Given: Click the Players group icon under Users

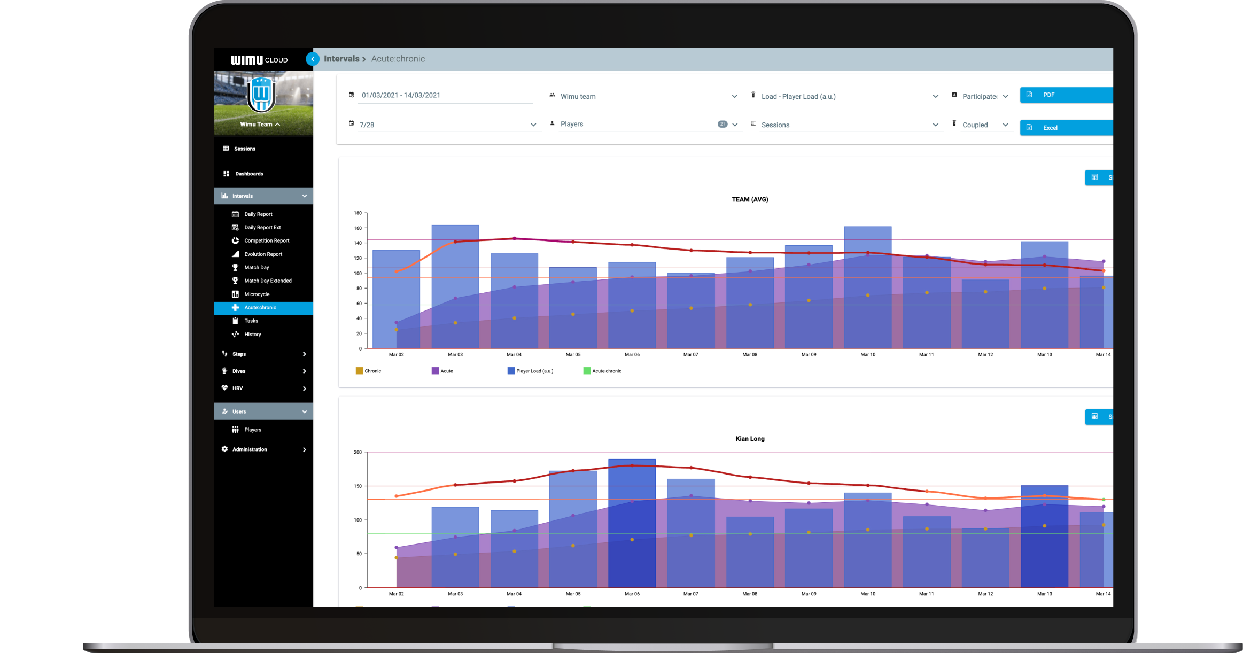Looking at the screenshot, I should point(235,430).
